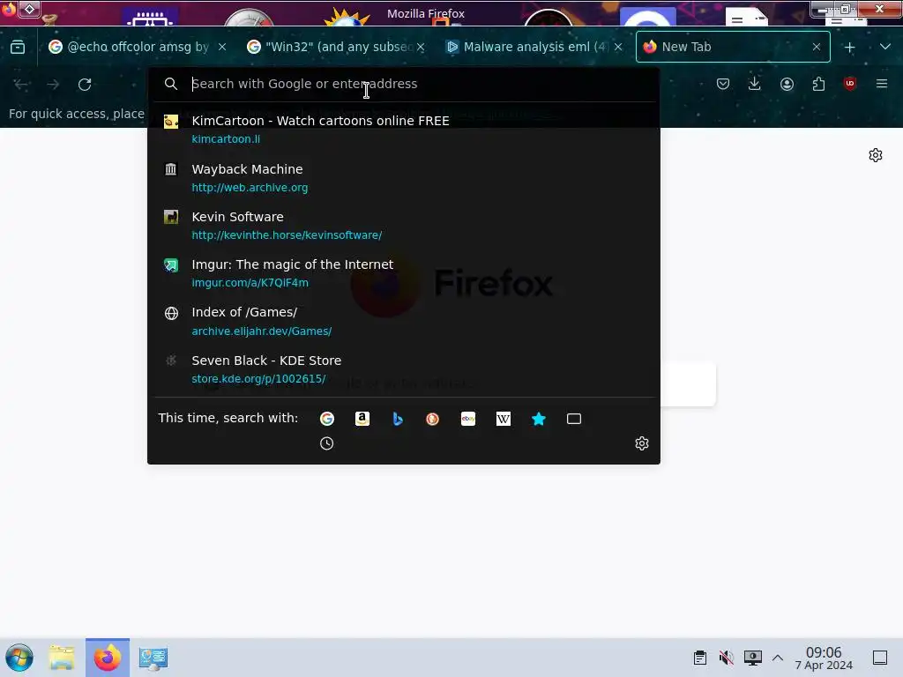Viewport: 903px width, 677px height.
Task: Show desktop via taskbar corner button
Action: [880, 658]
